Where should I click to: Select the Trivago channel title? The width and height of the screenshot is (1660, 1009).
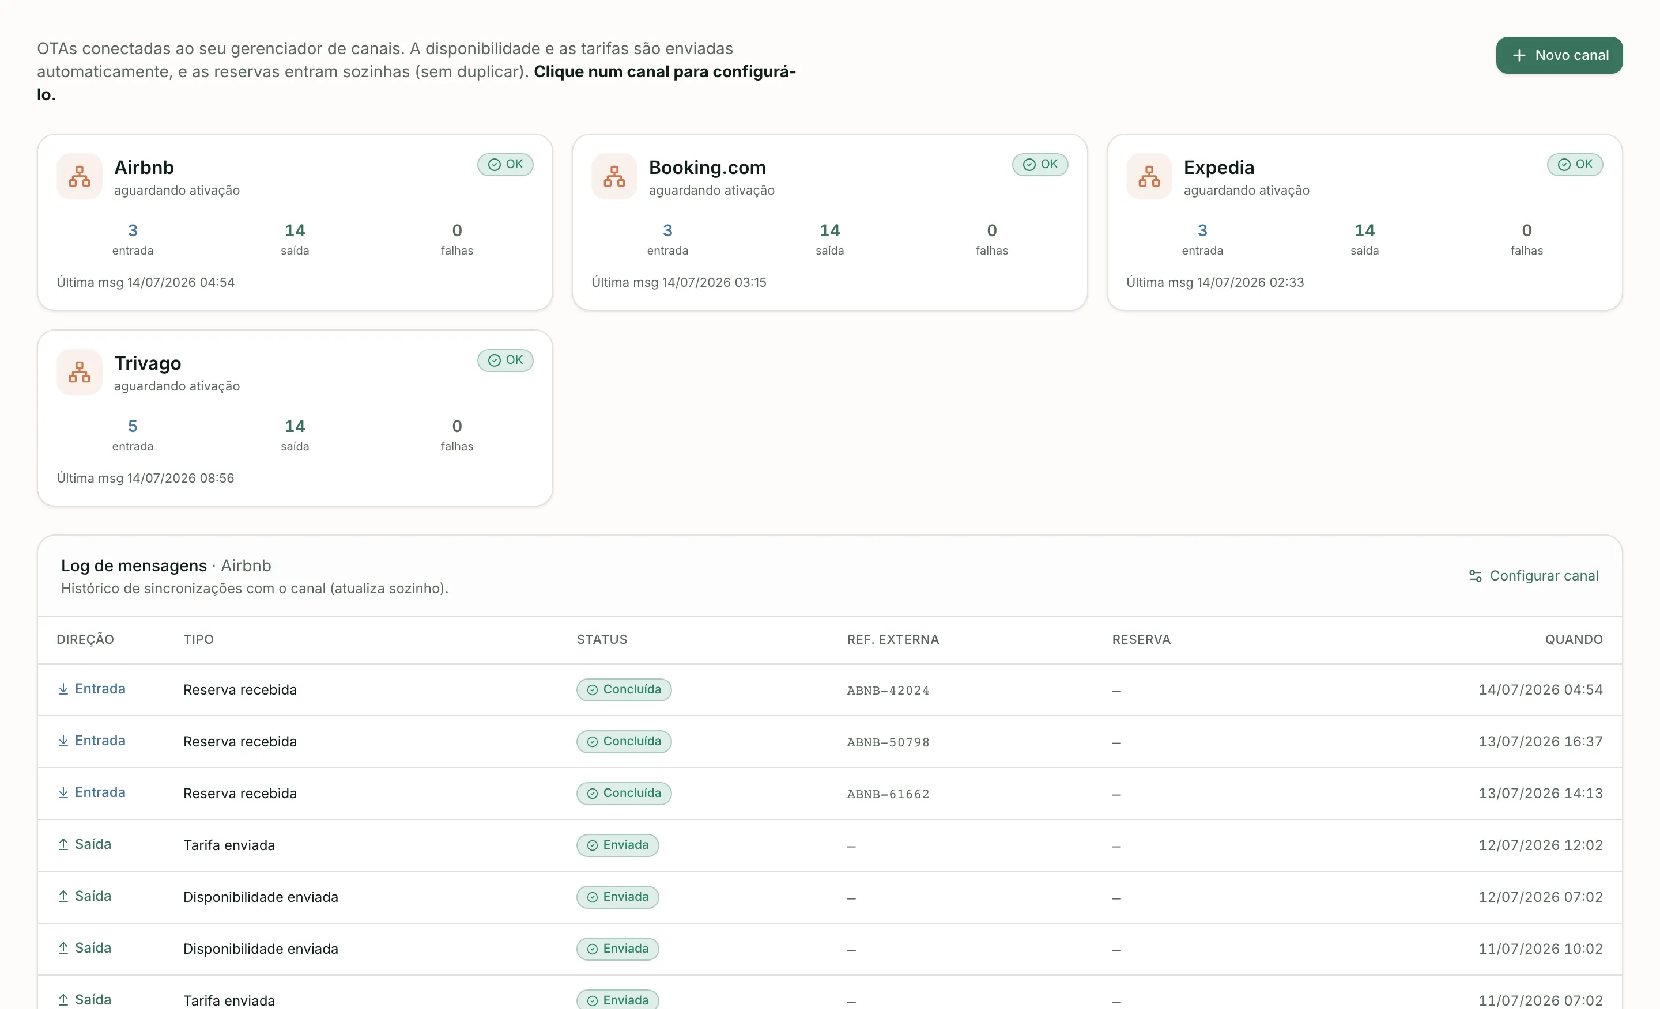(x=148, y=363)
